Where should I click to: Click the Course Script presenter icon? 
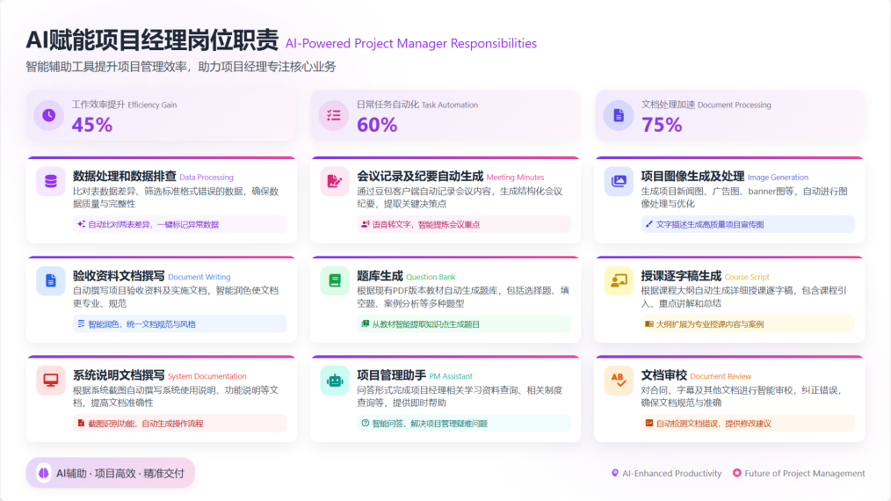pyautogui.click(x=619, y=280)
